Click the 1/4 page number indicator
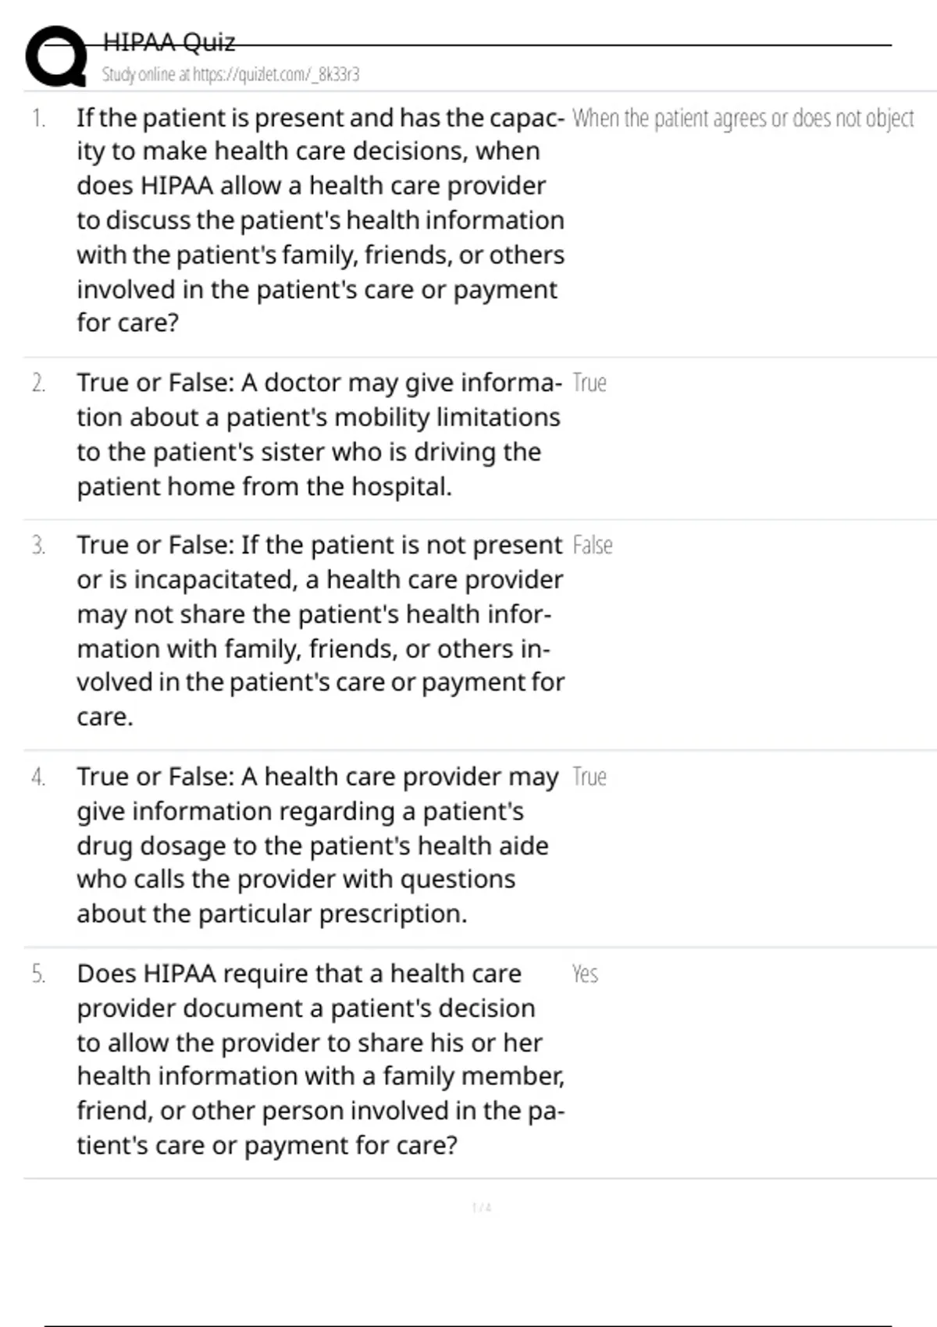Viewport: 937px width, 1327px height. (482, 1208)
